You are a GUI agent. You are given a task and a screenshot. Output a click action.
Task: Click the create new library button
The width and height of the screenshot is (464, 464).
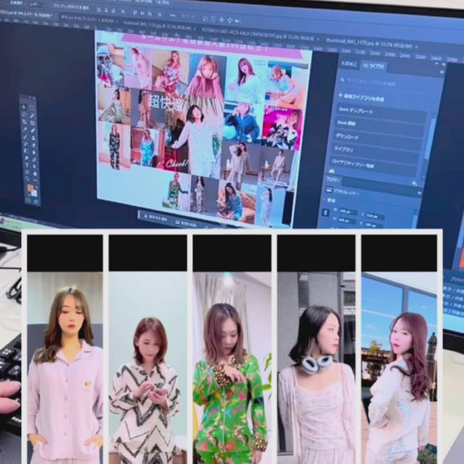[362, 97]
